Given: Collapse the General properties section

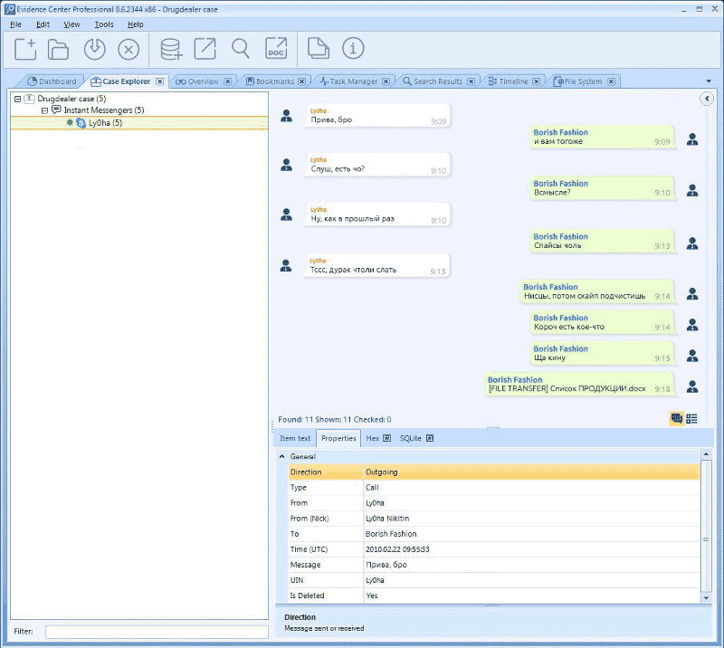Looking at the screenshot, I should pos(281,457).
